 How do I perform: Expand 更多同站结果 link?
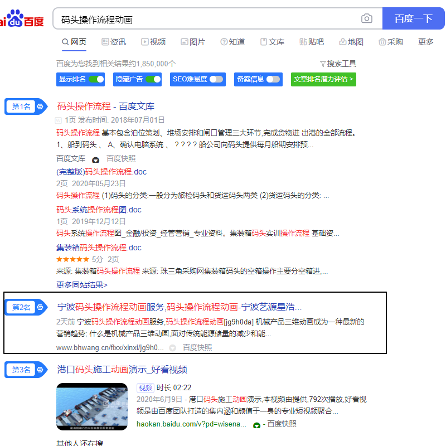tap(82, 285)
